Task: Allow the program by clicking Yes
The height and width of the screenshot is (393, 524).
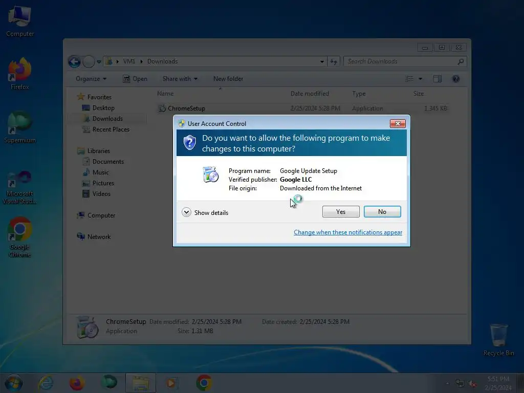Action: coord(340,211)
